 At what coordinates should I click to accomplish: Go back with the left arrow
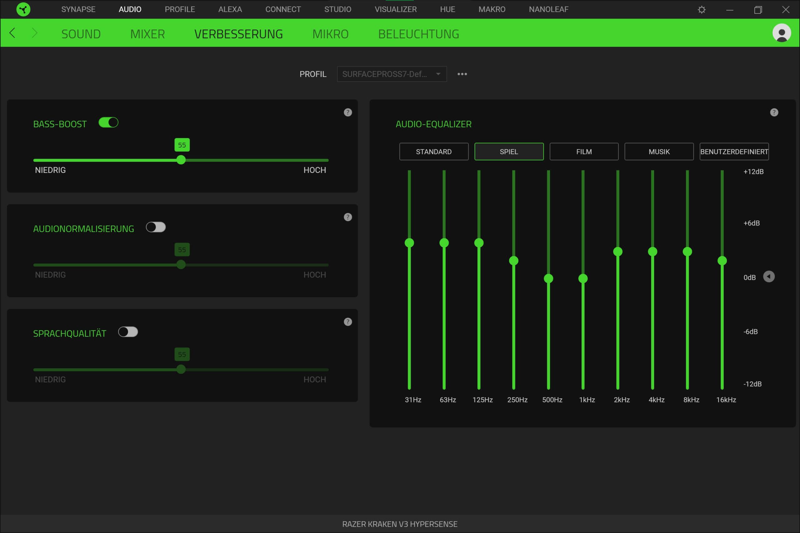[x=12, y=33]
